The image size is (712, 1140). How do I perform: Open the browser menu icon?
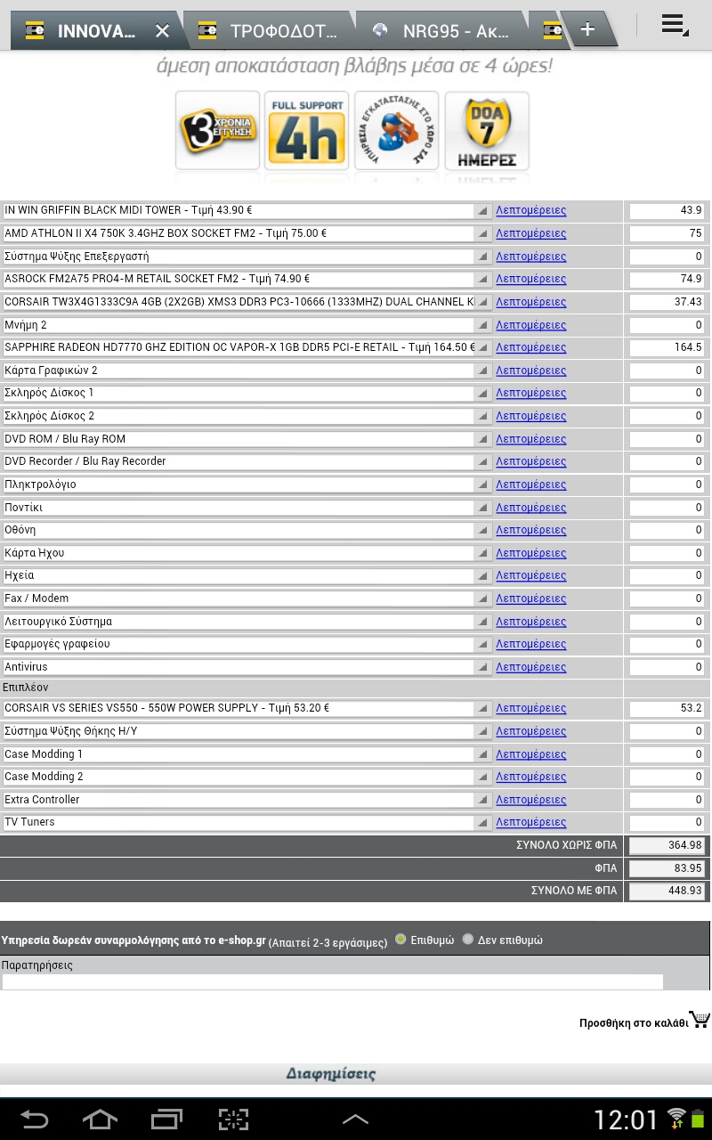pyautogui.click(x=675, y=26)
